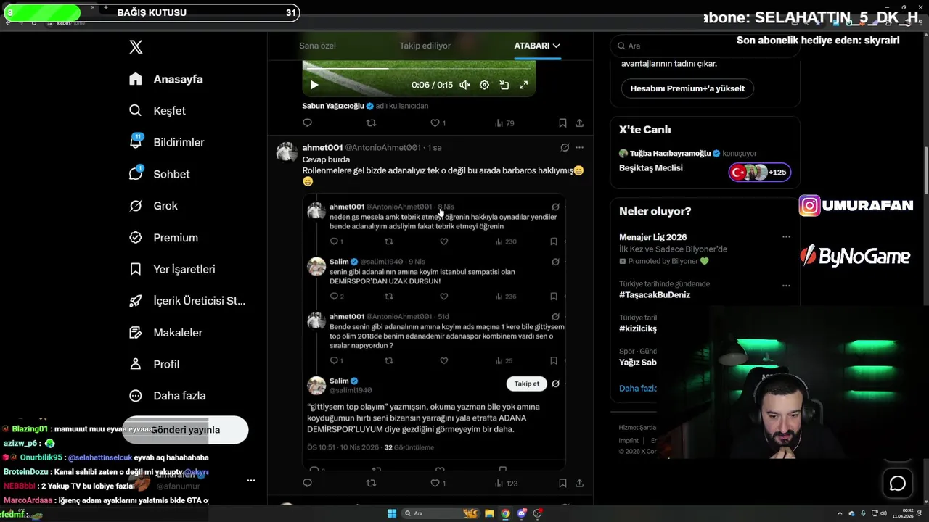This screenshot has height=522, width=929.
Task: Reply to the video post
Action: [307, 123]
